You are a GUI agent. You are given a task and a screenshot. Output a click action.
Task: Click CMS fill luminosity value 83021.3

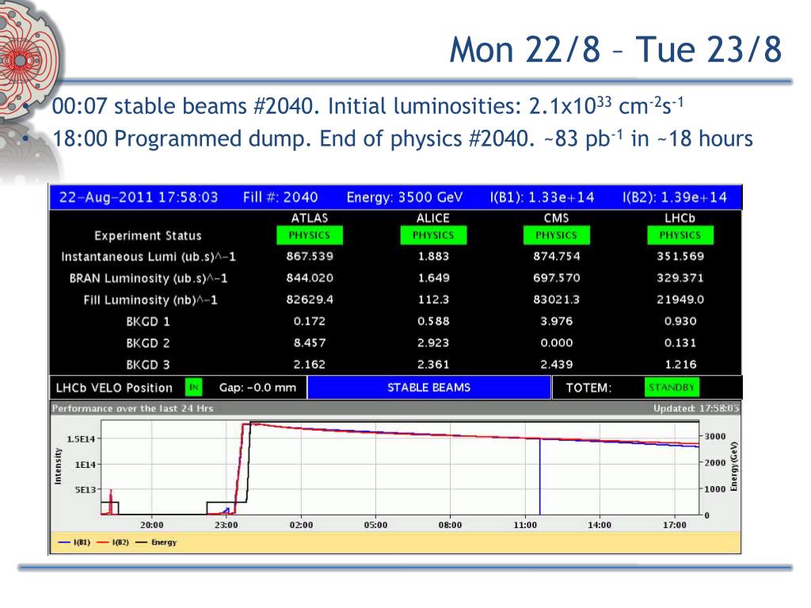click(x=557, y=300)
